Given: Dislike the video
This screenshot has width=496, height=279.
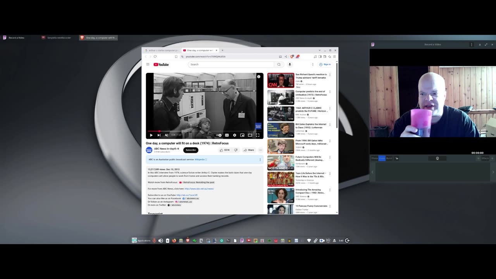Looking at the screenshot, I should pyautogui.click(x=236, y=150).
